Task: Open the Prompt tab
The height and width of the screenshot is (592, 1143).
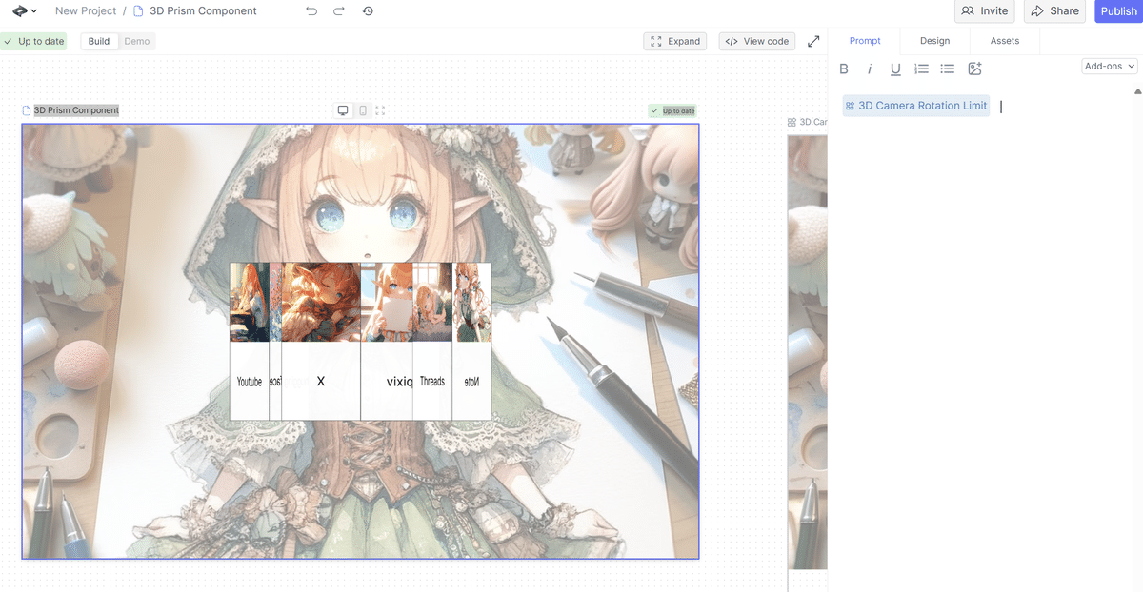Action: point(865,41)
